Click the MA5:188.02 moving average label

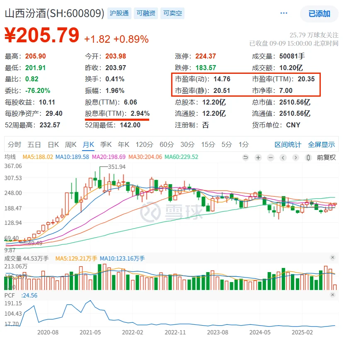point(38,157)
